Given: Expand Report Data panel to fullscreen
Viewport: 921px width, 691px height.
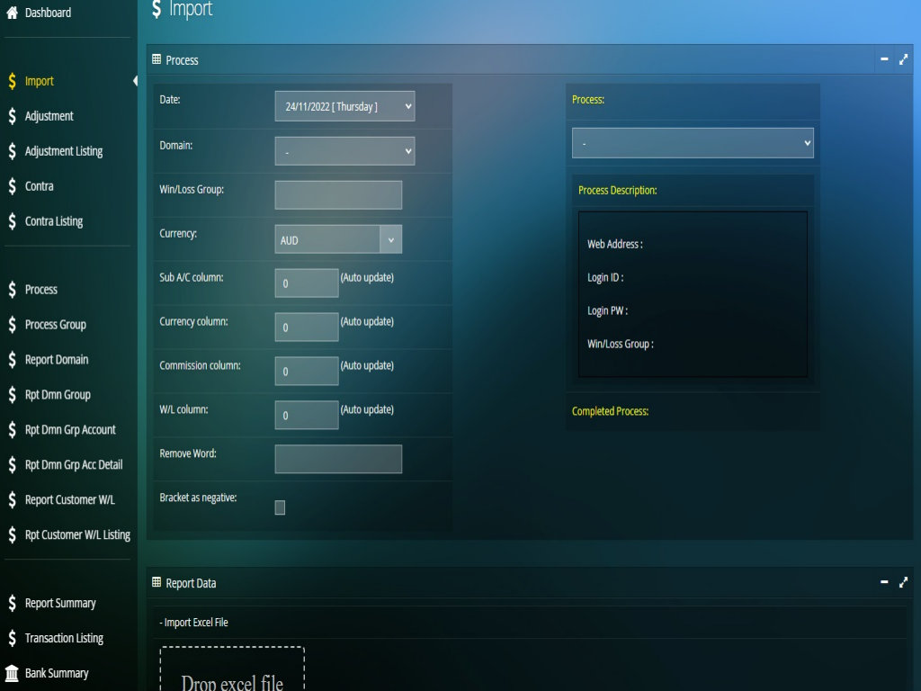Looking at the screenshot, I should (x=904, y=582).
